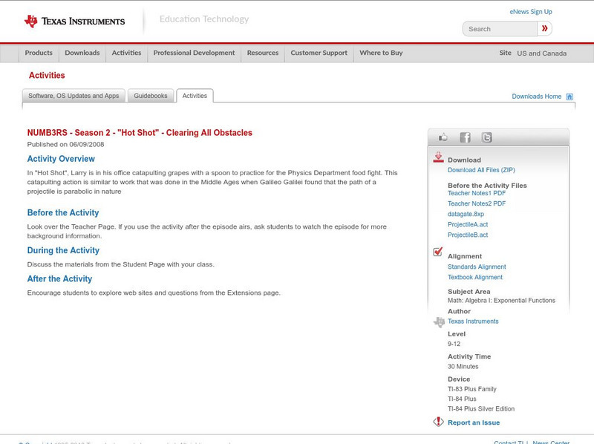Open the Resources menu
The width and height of the screenshot is (594, 444).
[263, 53]
